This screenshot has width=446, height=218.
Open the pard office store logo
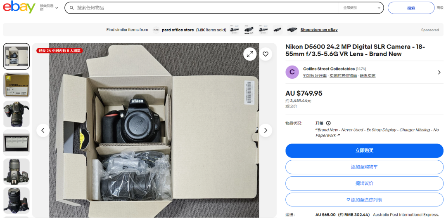pyautogui.click(x=156, y=30)
